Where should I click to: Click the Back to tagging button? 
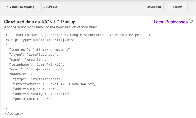[21, 7]
